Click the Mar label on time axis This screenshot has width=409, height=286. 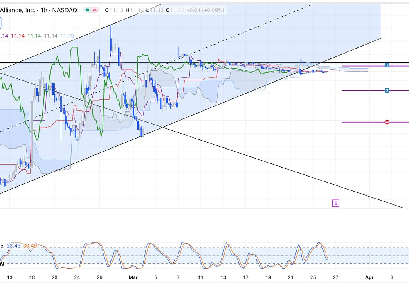(x=133, y=277)
